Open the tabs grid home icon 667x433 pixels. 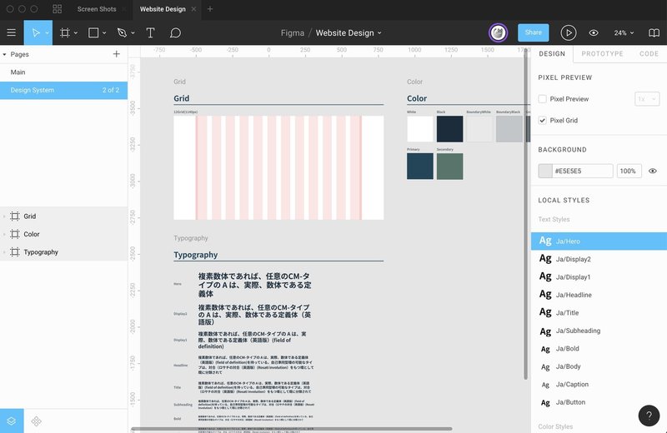[57, 9]
